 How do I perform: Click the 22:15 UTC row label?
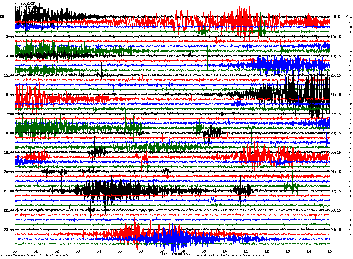point(336,114)
